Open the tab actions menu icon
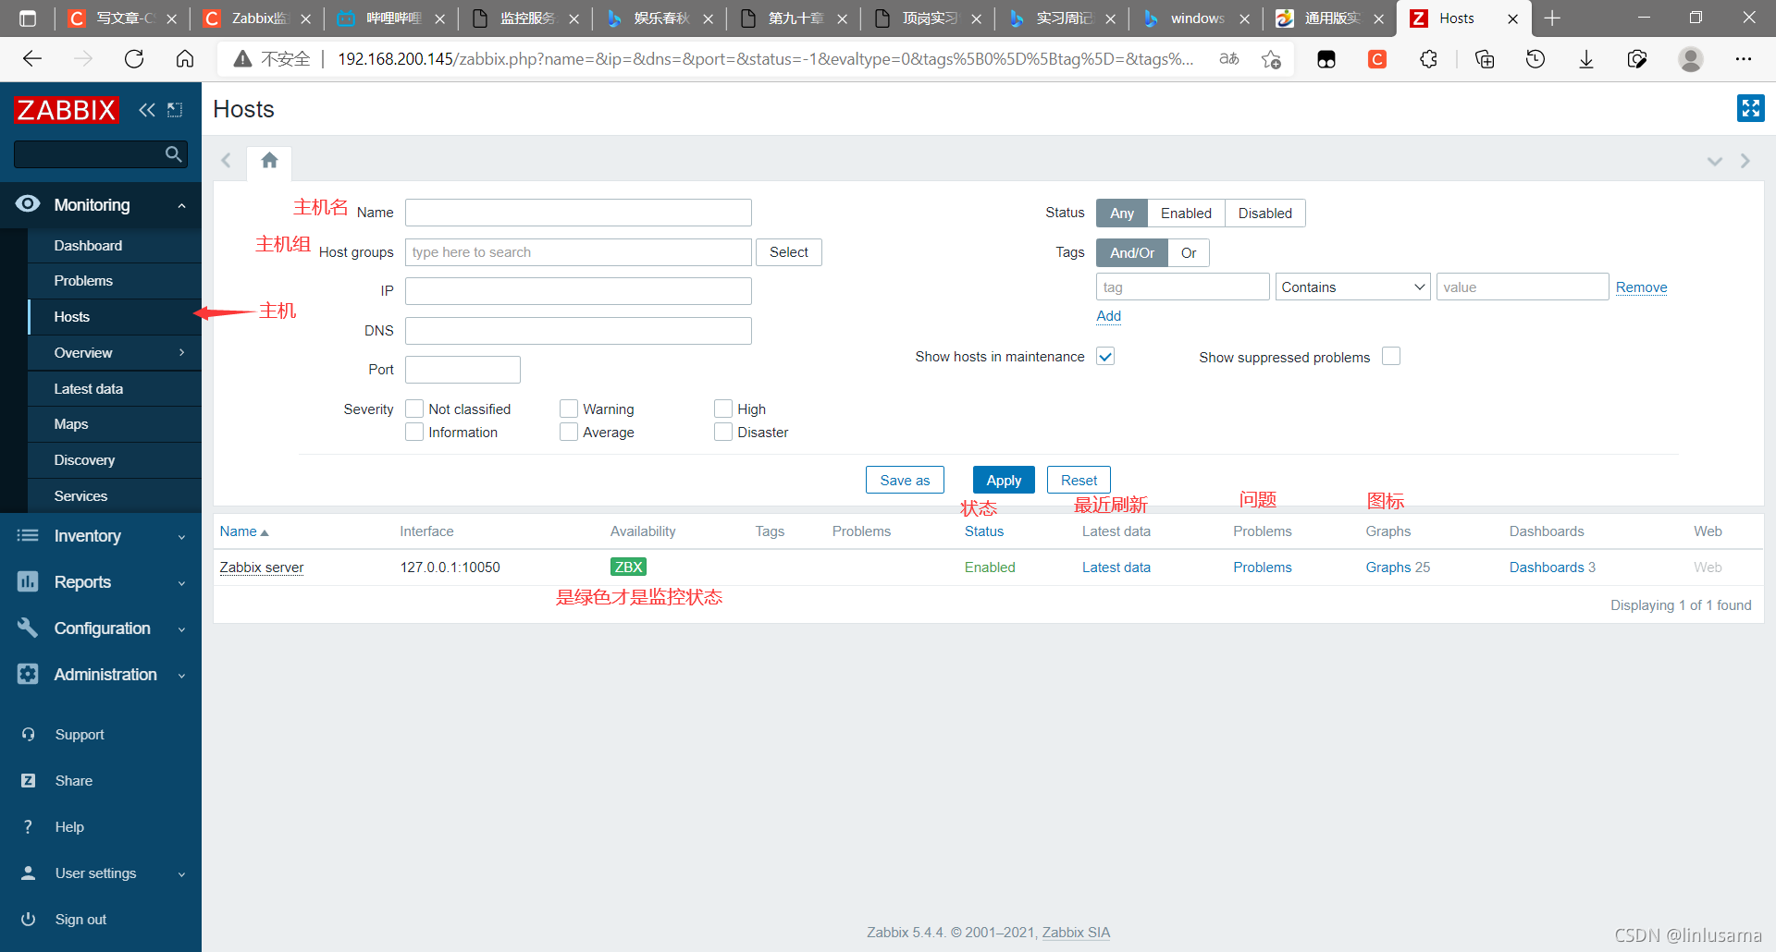The width and height of the screenshot is (1776, 952). 28,18
